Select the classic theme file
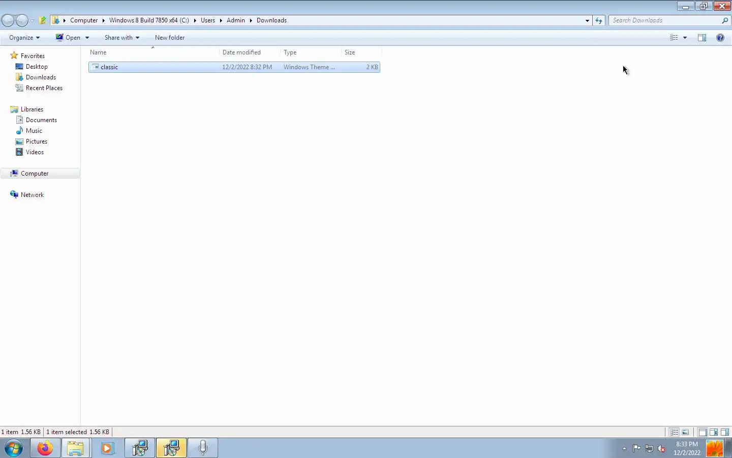Screen dimensions: 732x458 tap(234, 67)
